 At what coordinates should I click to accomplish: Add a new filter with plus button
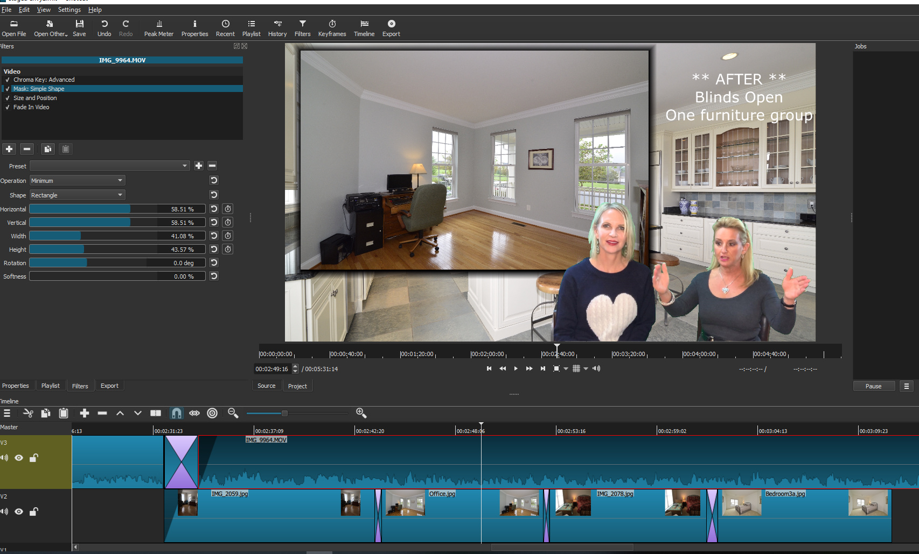pyautogui.click(x=9, y=149)
